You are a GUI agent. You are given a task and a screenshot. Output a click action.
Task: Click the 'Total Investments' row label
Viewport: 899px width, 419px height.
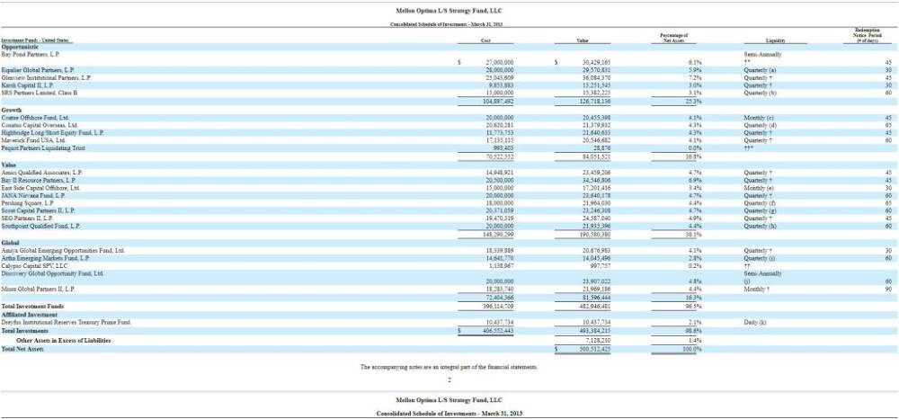(x=25, y=331)
